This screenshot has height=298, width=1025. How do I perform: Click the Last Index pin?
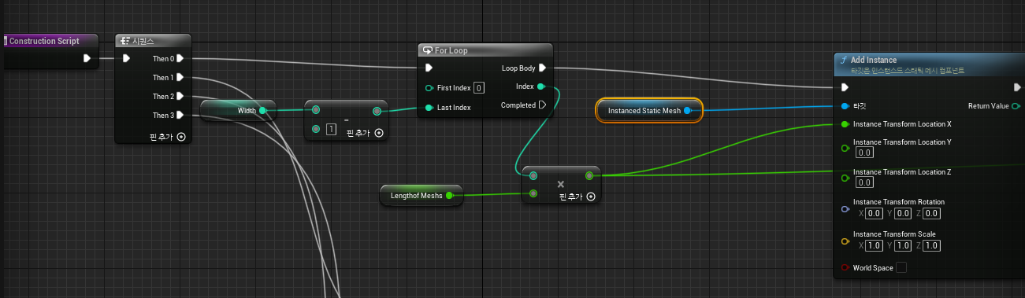(x=429, y=107)
